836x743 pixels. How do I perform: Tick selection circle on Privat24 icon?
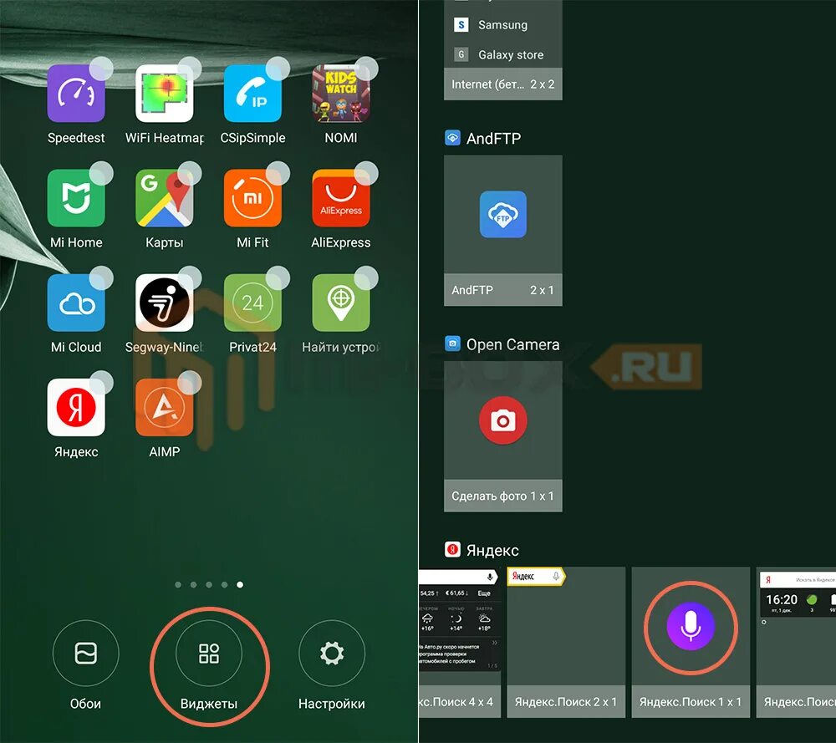pyautogui.click(x=278, y=277)
